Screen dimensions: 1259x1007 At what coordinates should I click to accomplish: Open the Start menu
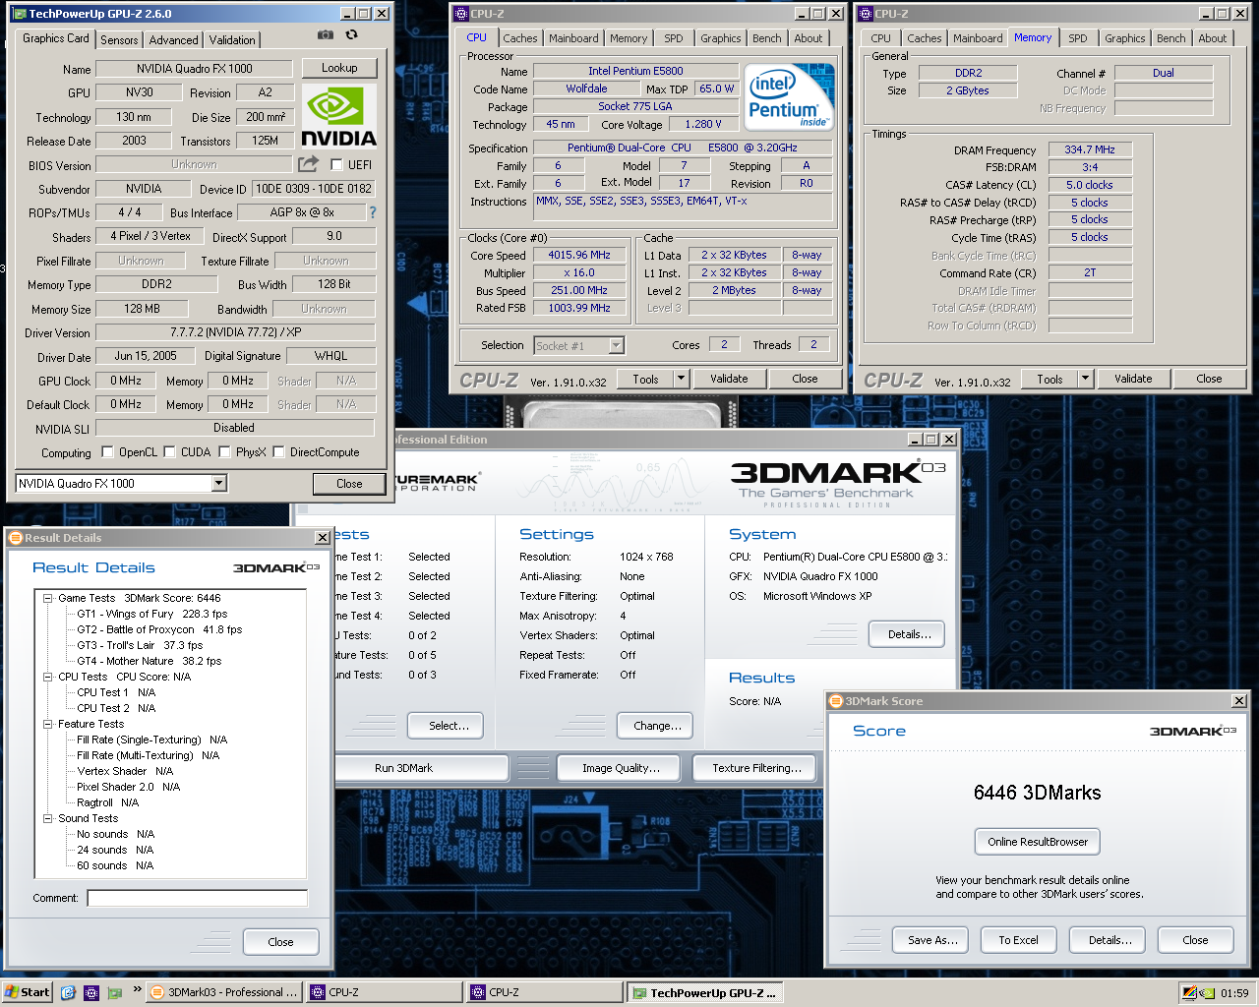(28, 992)
